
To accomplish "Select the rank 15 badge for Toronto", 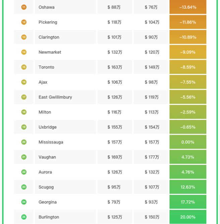I will pos(24,67).
